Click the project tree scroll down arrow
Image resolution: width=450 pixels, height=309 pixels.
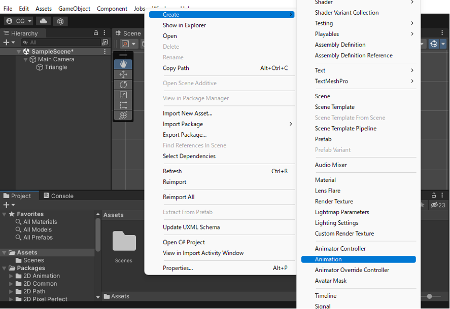(x=98, y=297)
